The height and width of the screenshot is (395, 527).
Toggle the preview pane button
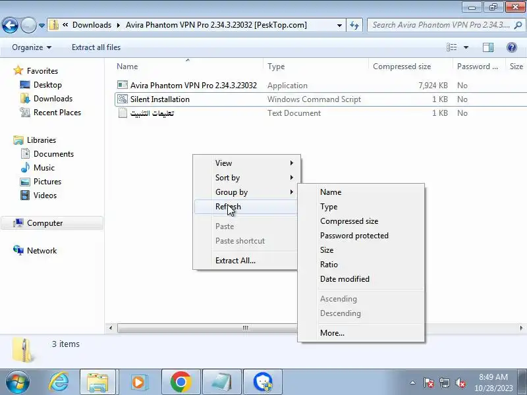point(488,47)
